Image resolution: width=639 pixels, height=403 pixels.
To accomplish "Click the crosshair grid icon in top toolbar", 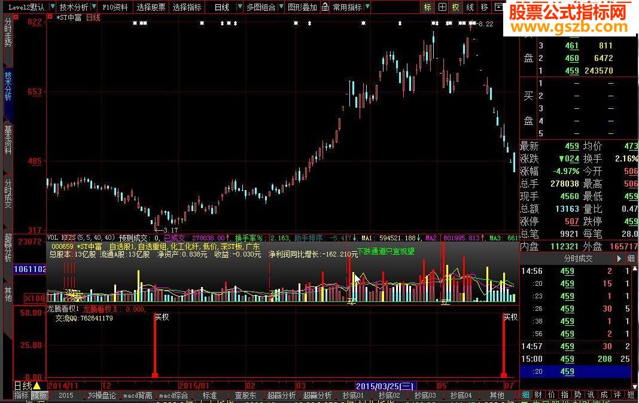I will point(442,7).
